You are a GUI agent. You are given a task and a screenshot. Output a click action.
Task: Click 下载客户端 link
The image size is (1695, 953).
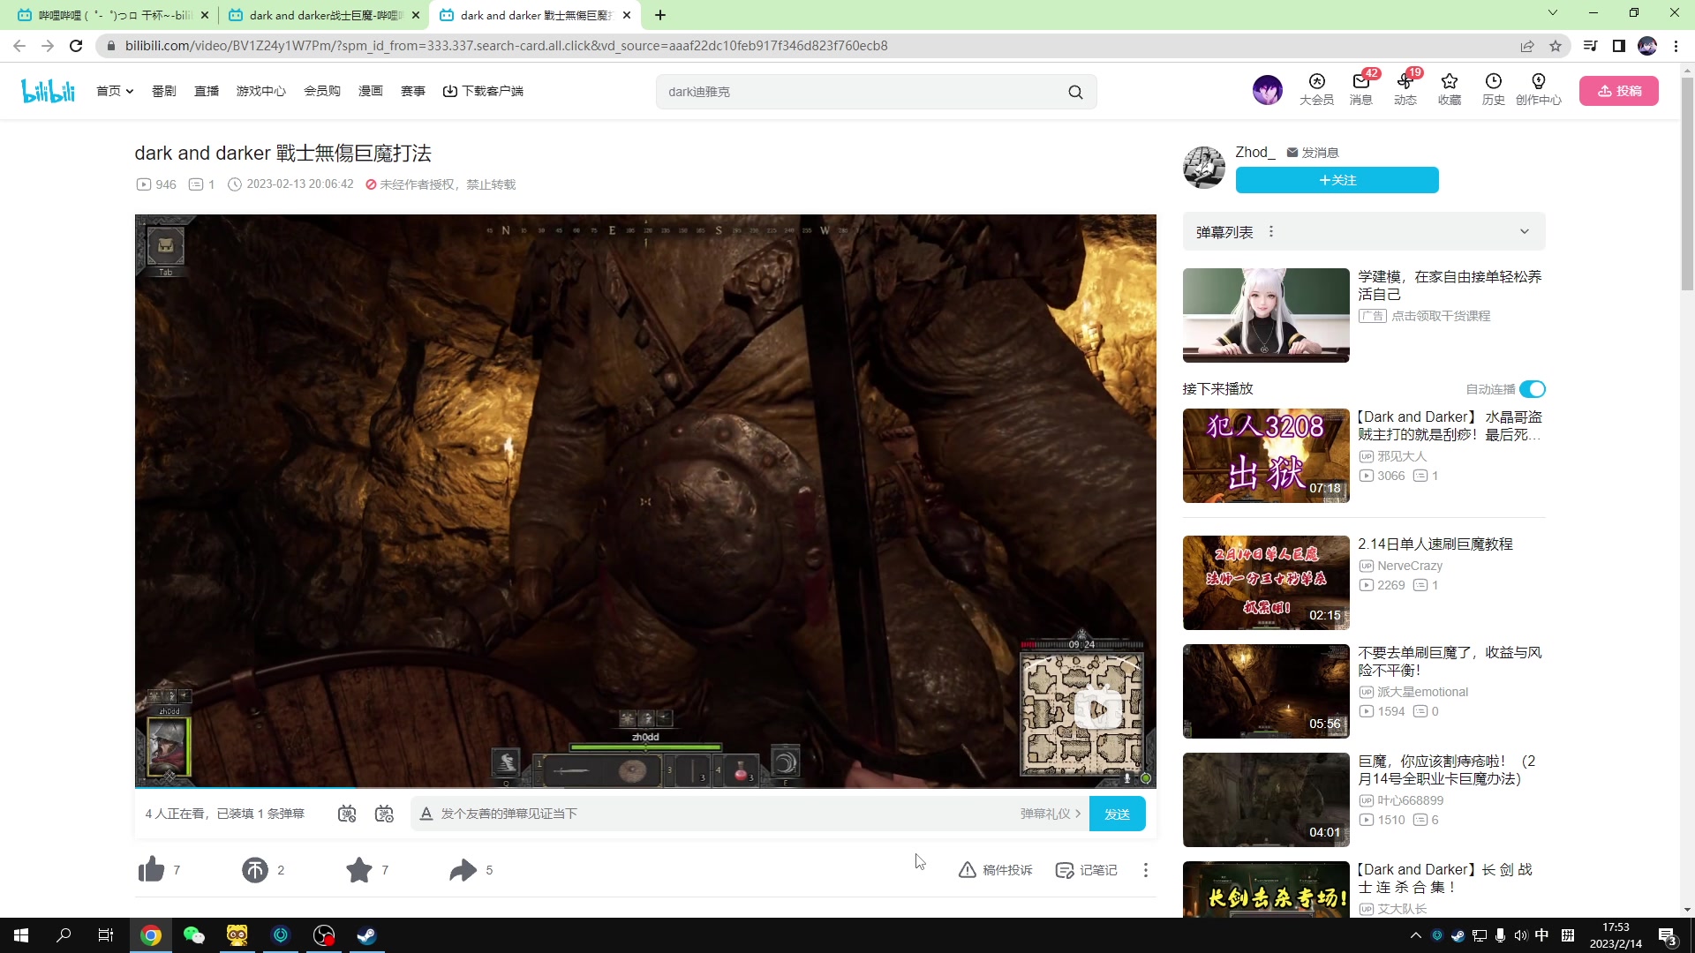483,91
